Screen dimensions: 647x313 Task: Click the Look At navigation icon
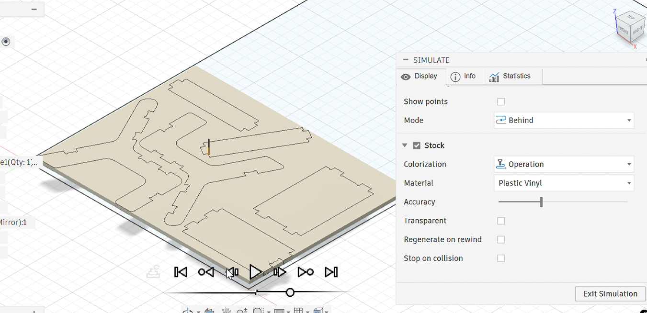(x=209, y=311)
